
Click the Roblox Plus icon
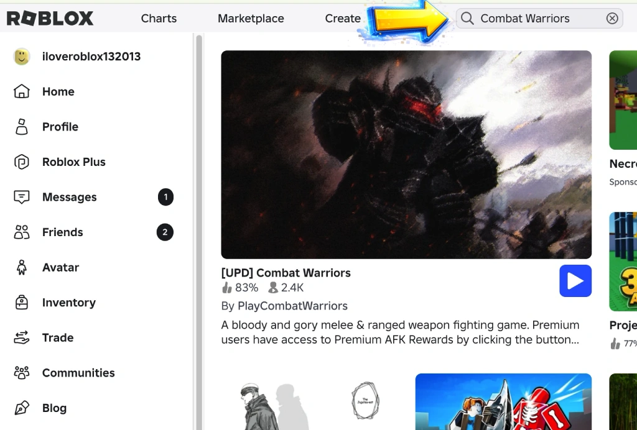[22, 162]
